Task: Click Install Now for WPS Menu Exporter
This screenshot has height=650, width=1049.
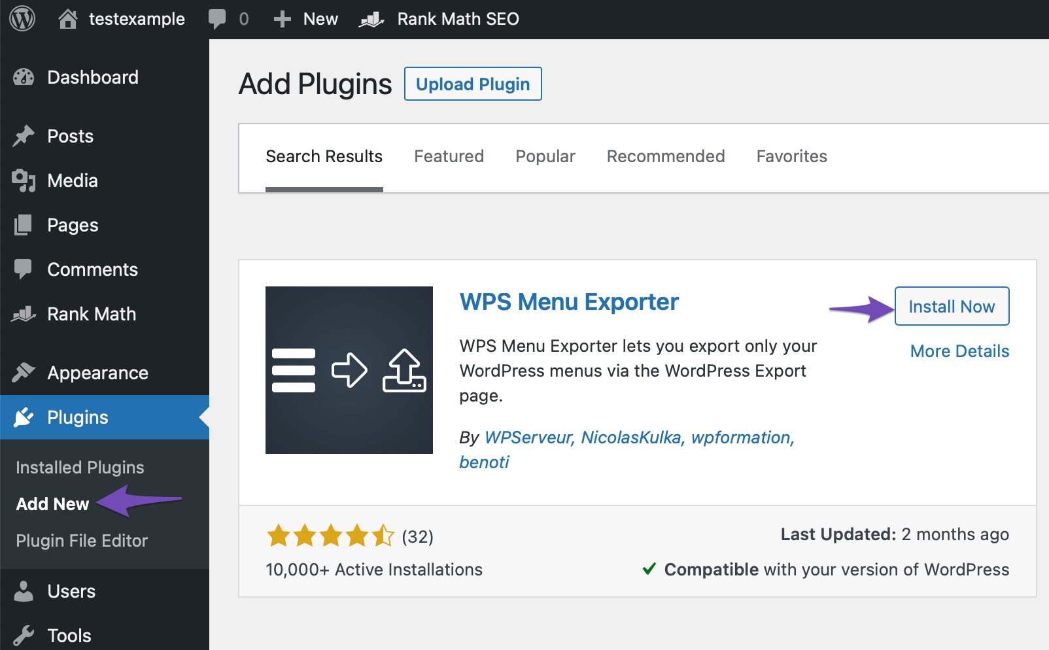Action: tap(952, 306)
